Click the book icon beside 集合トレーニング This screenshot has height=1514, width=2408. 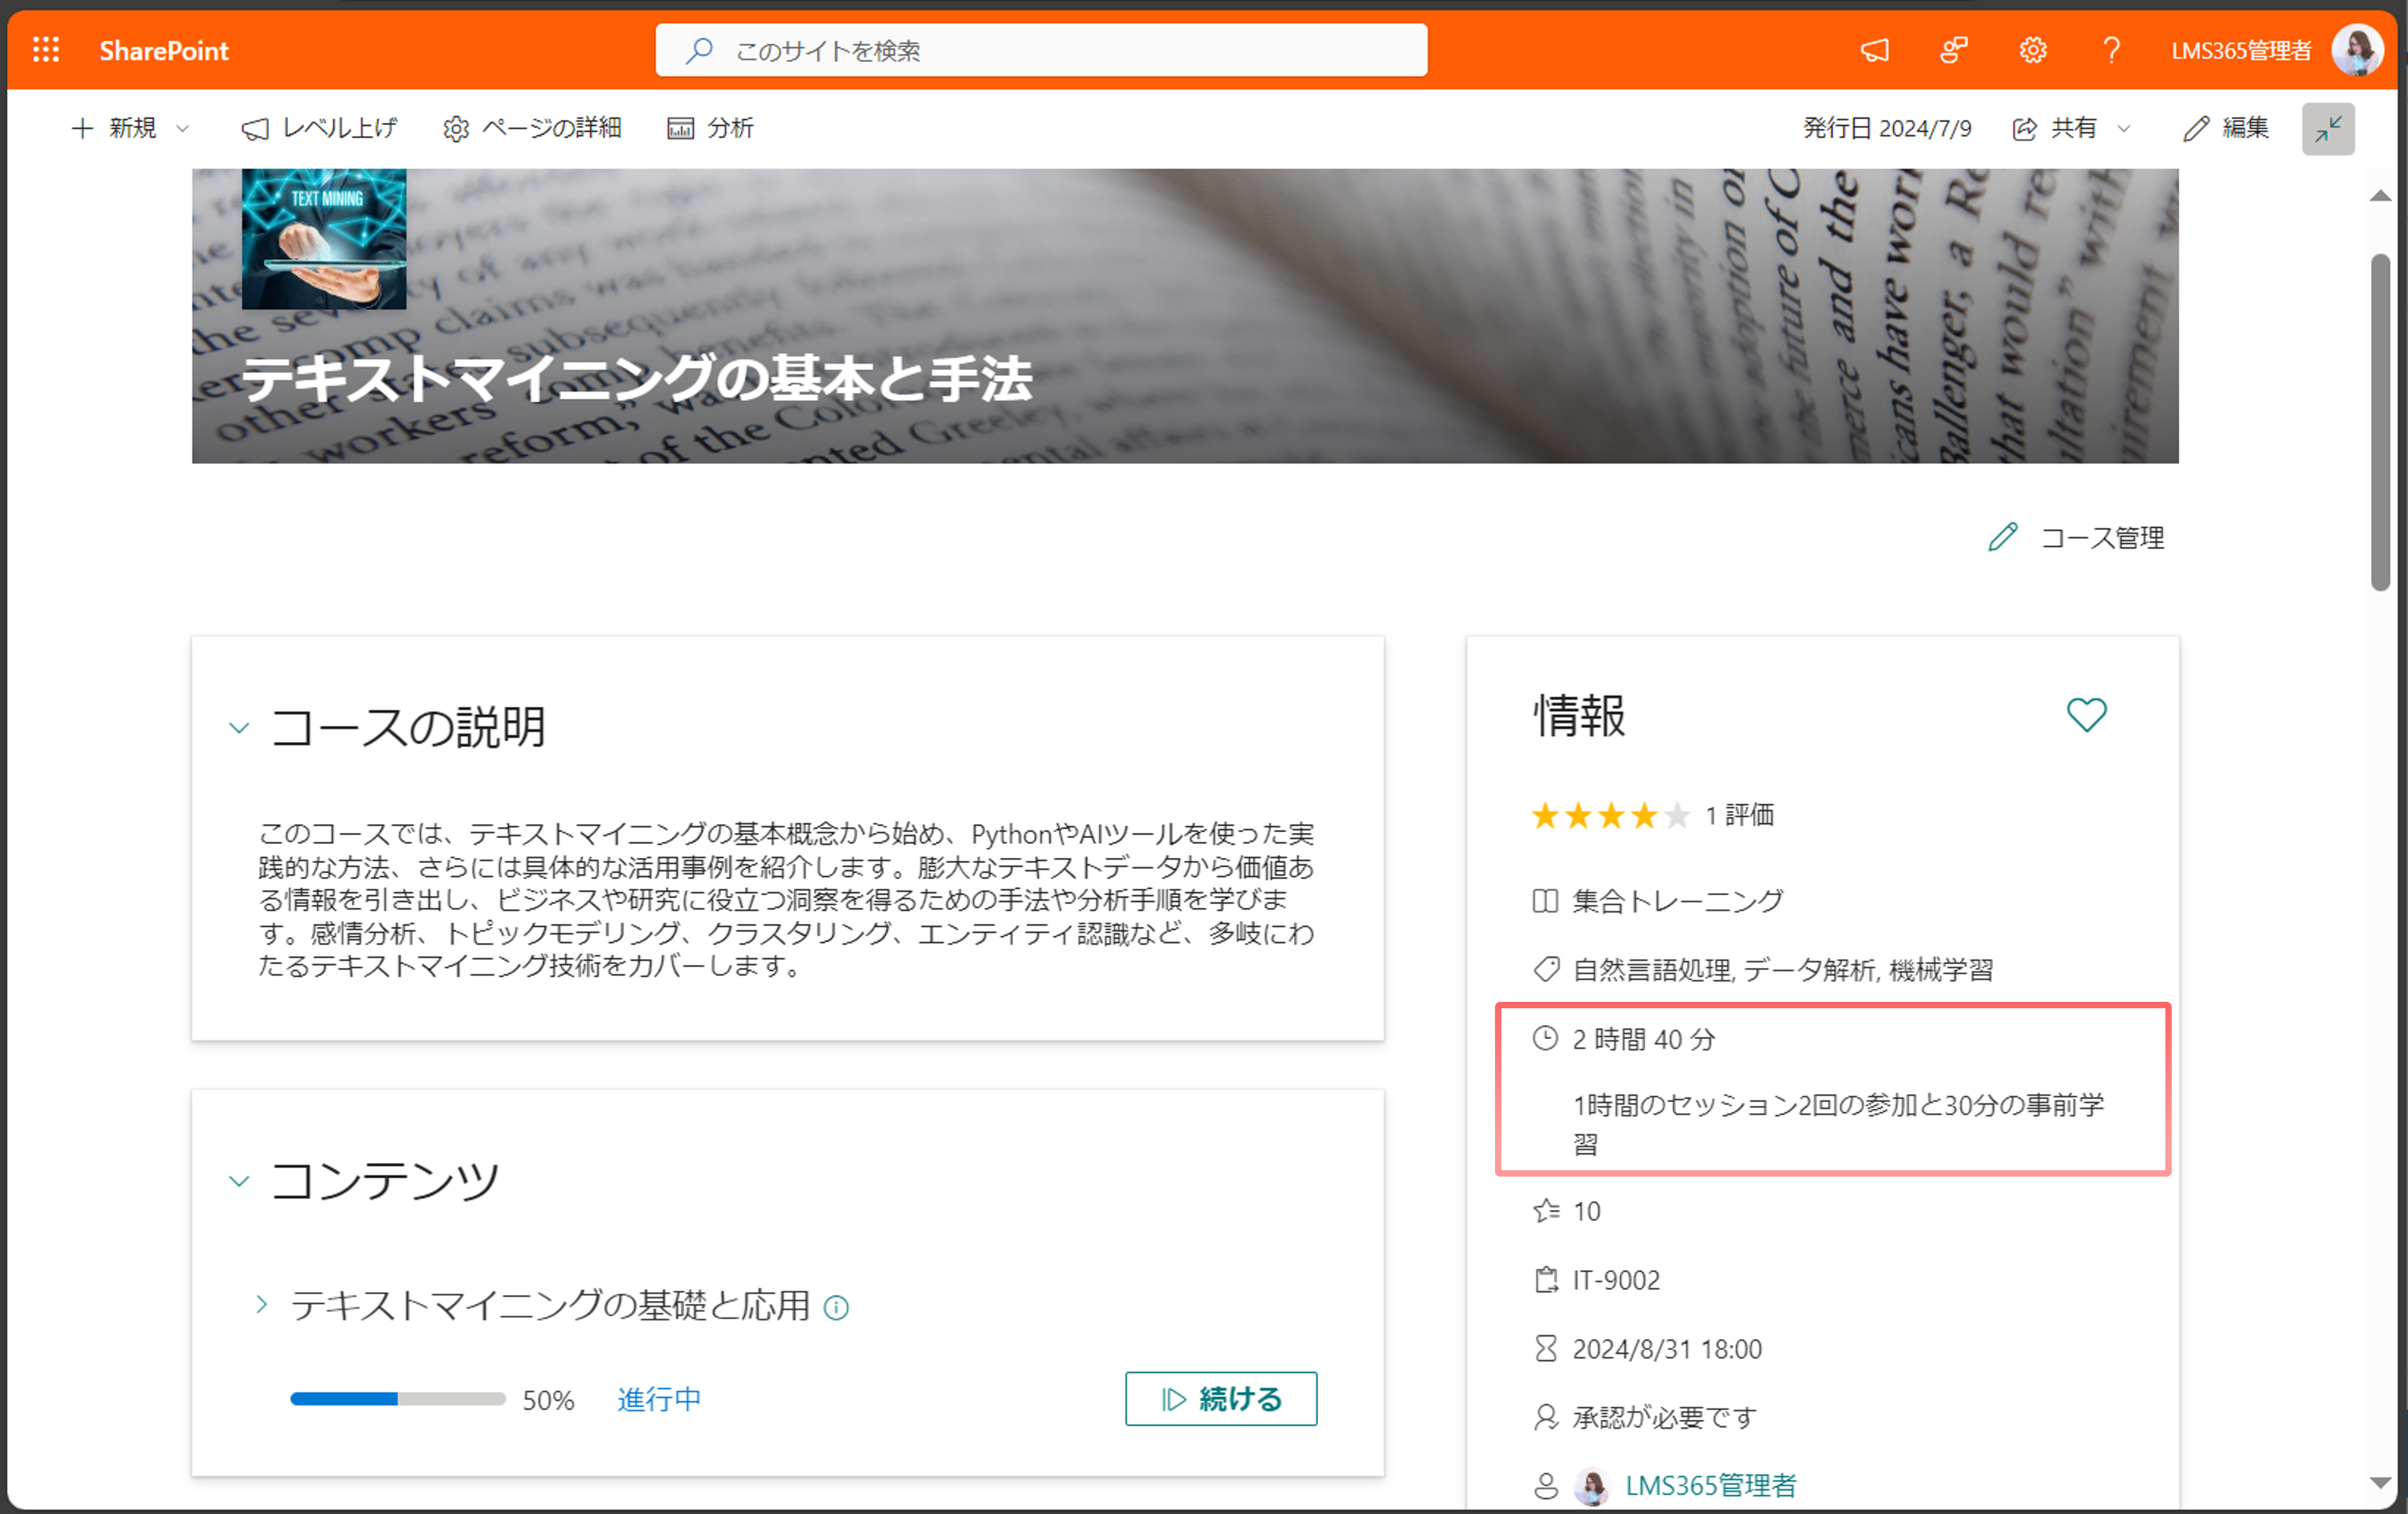pyautogui.click(x=1545, y=901)
